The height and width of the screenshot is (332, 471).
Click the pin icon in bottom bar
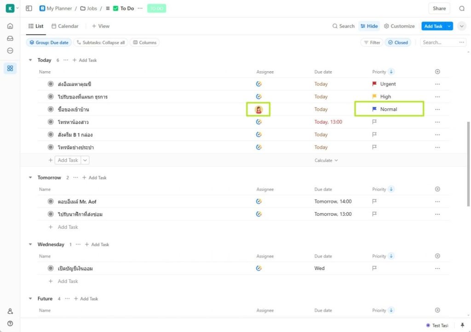click(x=462, y=325)
